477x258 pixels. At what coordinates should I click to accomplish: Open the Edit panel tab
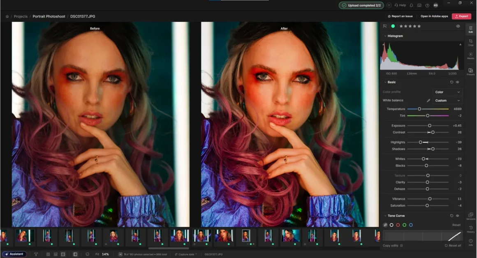[470, 29]
